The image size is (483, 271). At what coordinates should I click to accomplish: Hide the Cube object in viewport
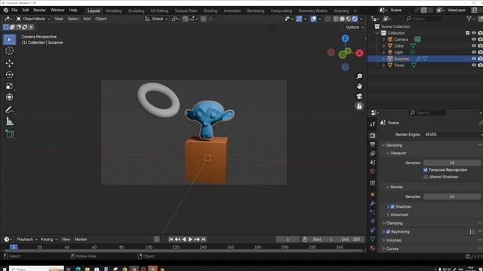click(x=474, y=46)
